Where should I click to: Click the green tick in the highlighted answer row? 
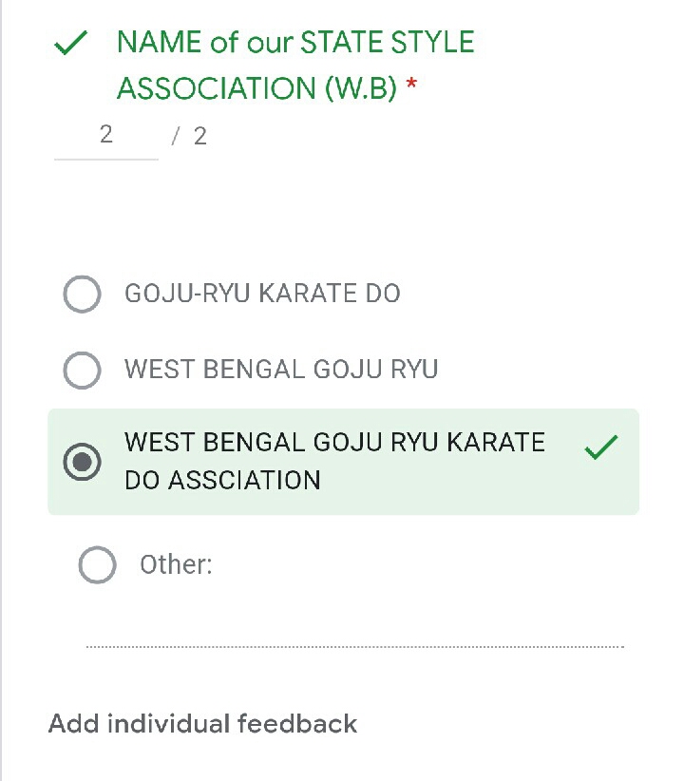[x=601, y=448]
